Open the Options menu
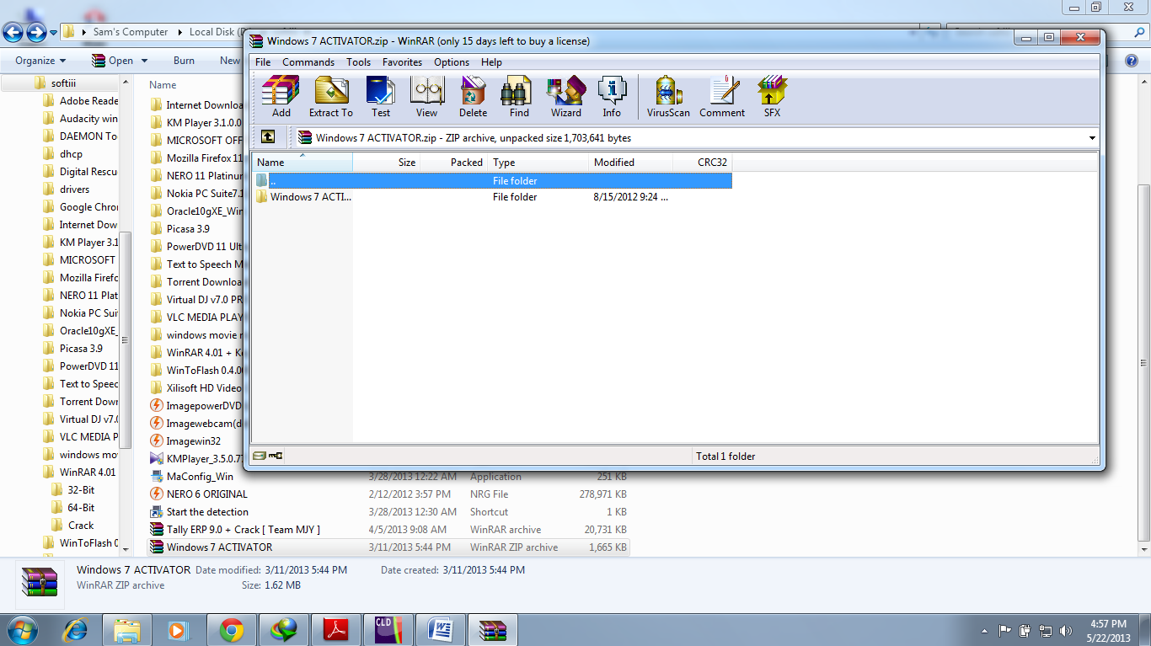The image size is (1151, 646). [452, 62]
